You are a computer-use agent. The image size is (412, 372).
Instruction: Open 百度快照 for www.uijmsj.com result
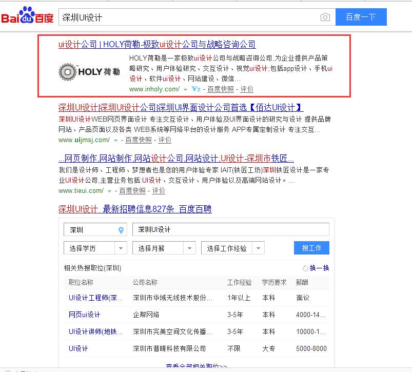[x=139, y=140]
